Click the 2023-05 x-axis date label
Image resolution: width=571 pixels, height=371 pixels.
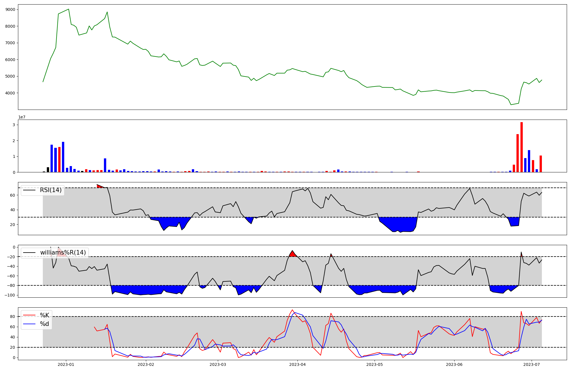pyautogui.click(x=375, y=364)
